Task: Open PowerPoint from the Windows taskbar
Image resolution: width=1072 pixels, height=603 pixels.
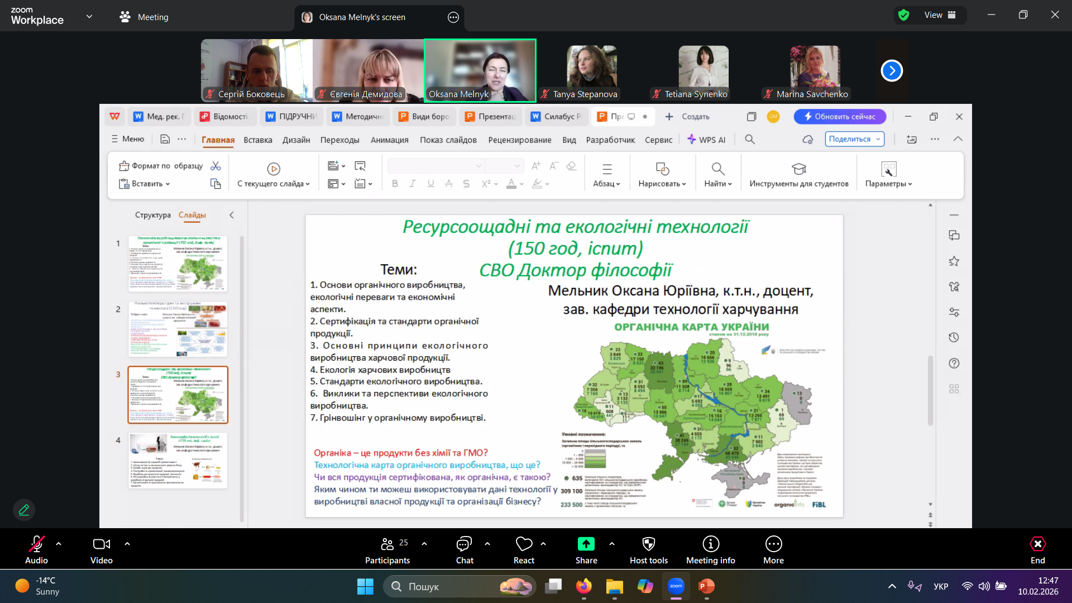Action: click(x=706, y=586)
